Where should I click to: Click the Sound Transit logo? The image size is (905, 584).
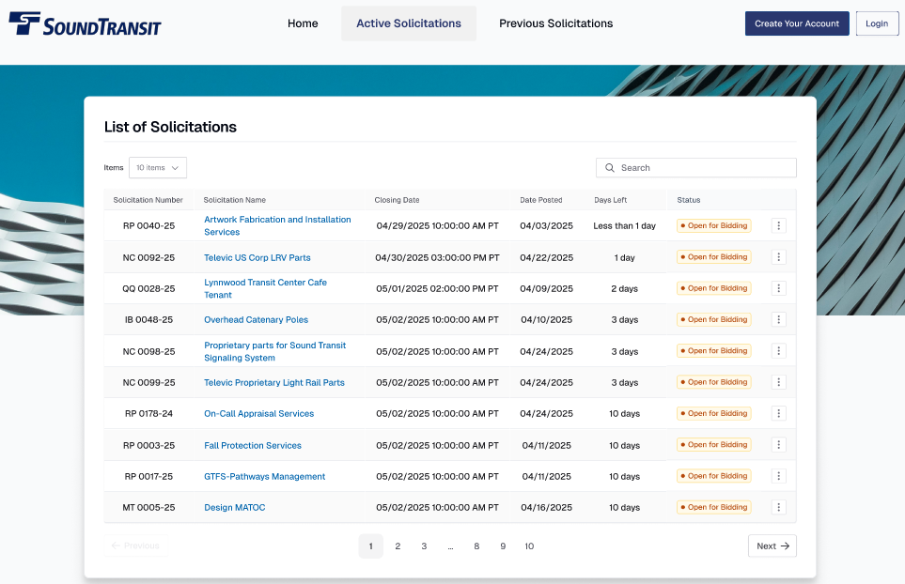coord(83,24)
